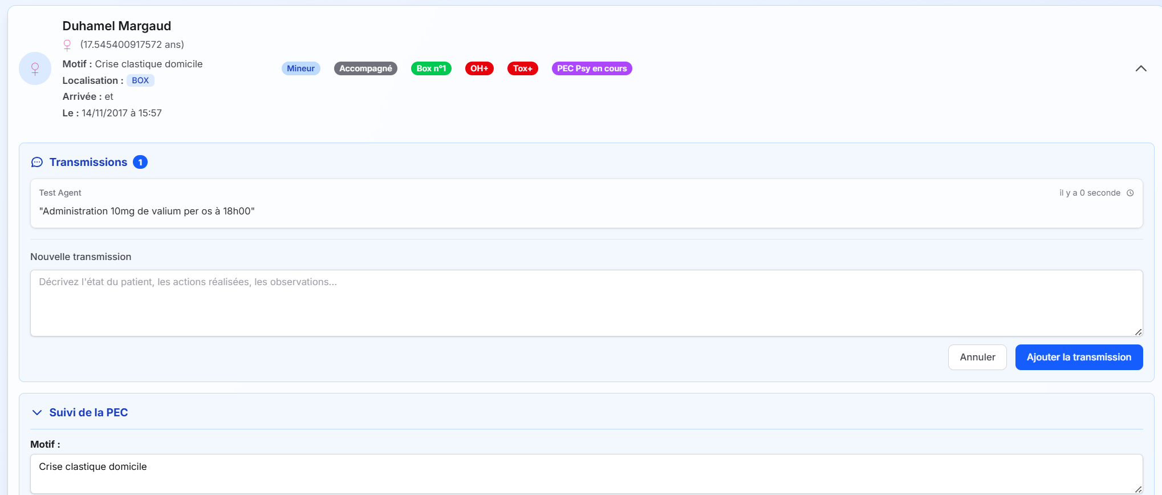Select the green Box n°1 tag
The image size is (1162, 495).
click(x=431, y=68)
